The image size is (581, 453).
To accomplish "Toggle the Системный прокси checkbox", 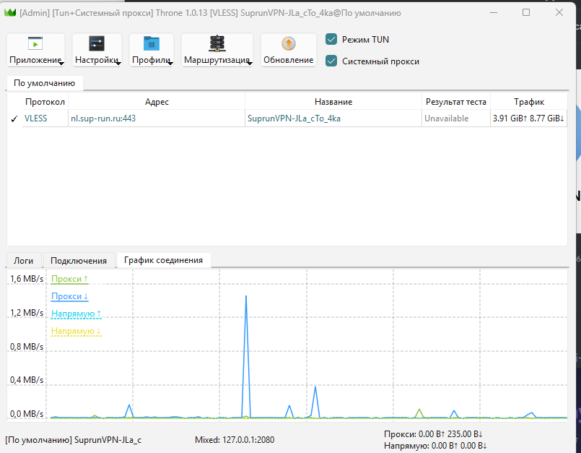I will pyautogui.click(x=331, y=61).
